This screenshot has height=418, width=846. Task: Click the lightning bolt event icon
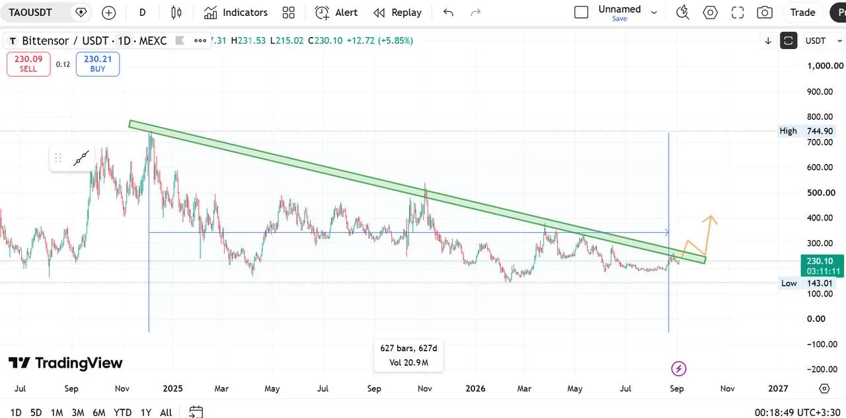pos(679,368)
